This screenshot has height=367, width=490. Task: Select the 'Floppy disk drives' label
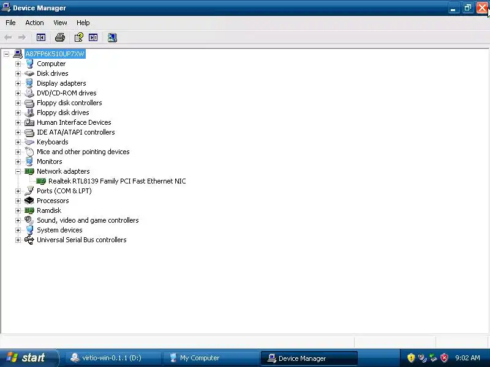(x=63, y=113)
